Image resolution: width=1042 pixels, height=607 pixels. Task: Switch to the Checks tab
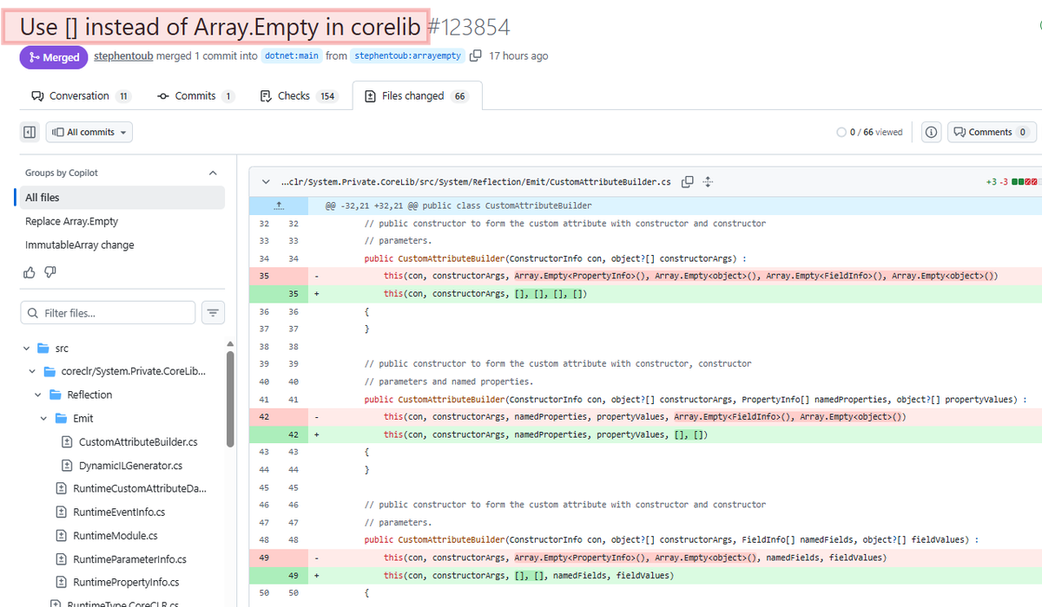pos(300,95)
